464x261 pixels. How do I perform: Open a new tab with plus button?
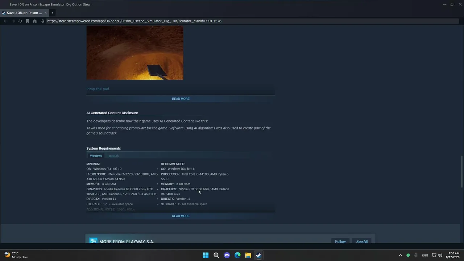pos(52,13)
